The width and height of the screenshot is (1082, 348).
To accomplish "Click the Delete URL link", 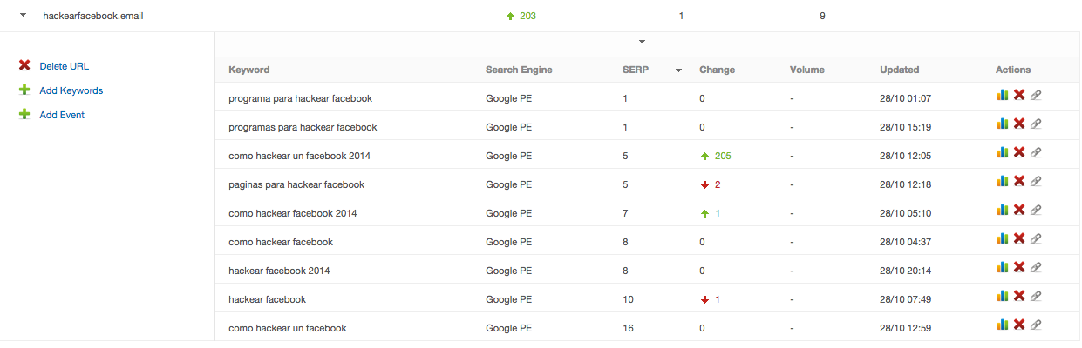I will 64,66.
